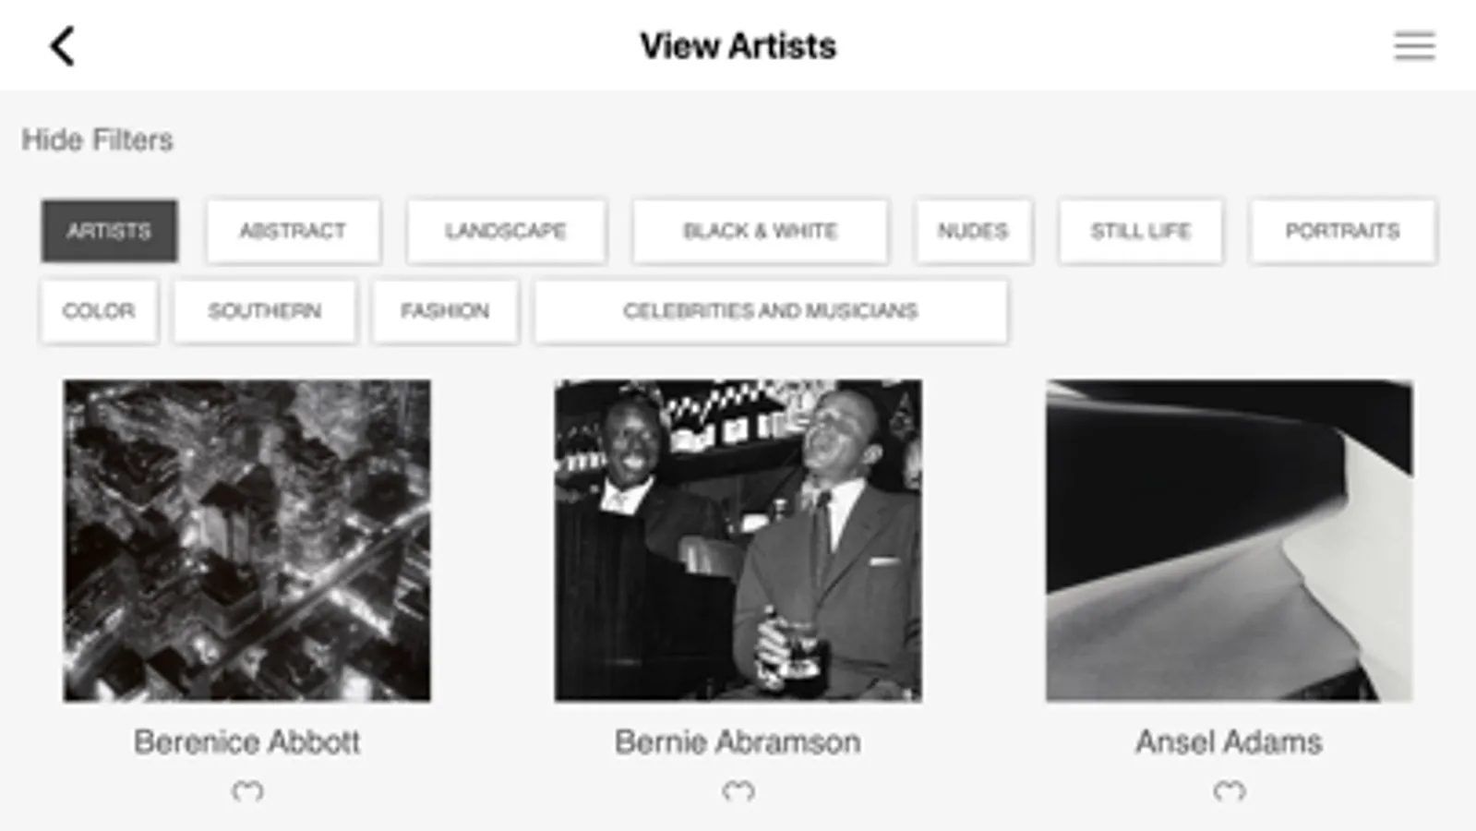Pick the Southern filter
Screen dimensions: 1476x831
click(x=265, y=311)
